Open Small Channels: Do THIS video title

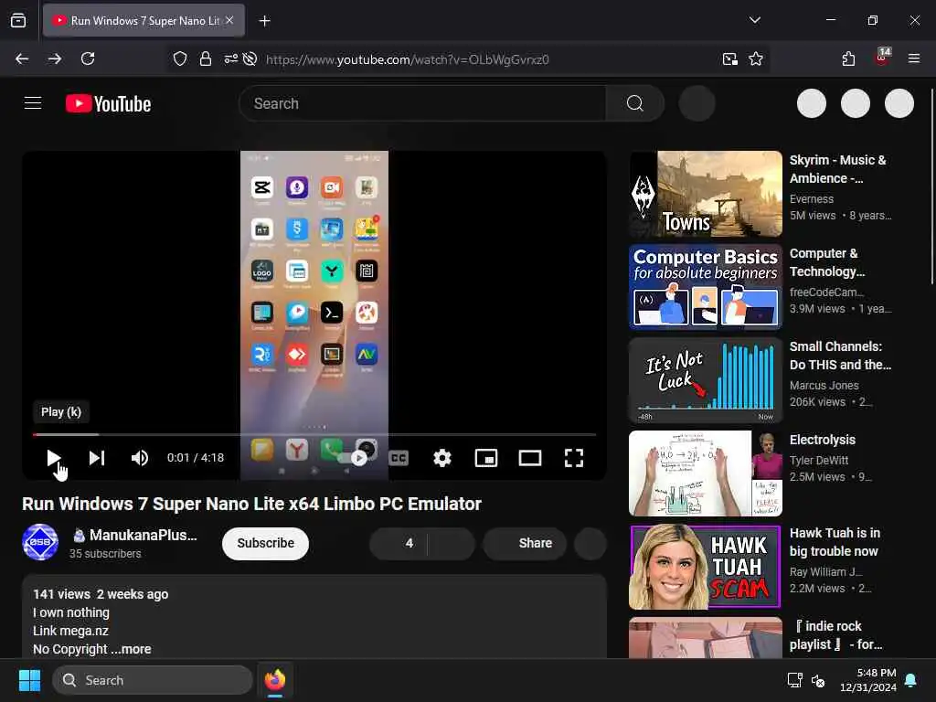coord(840,356)
